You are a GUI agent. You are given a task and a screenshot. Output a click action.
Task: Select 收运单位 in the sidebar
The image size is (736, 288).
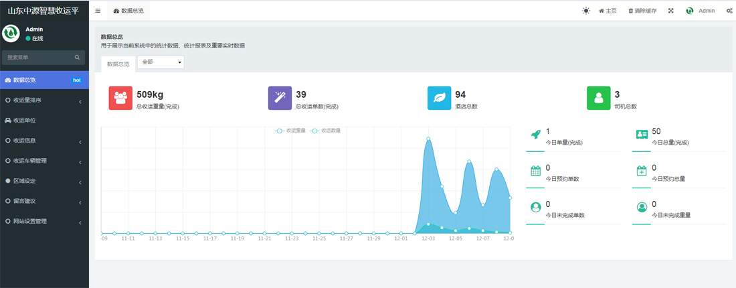[x=44, y=121]
